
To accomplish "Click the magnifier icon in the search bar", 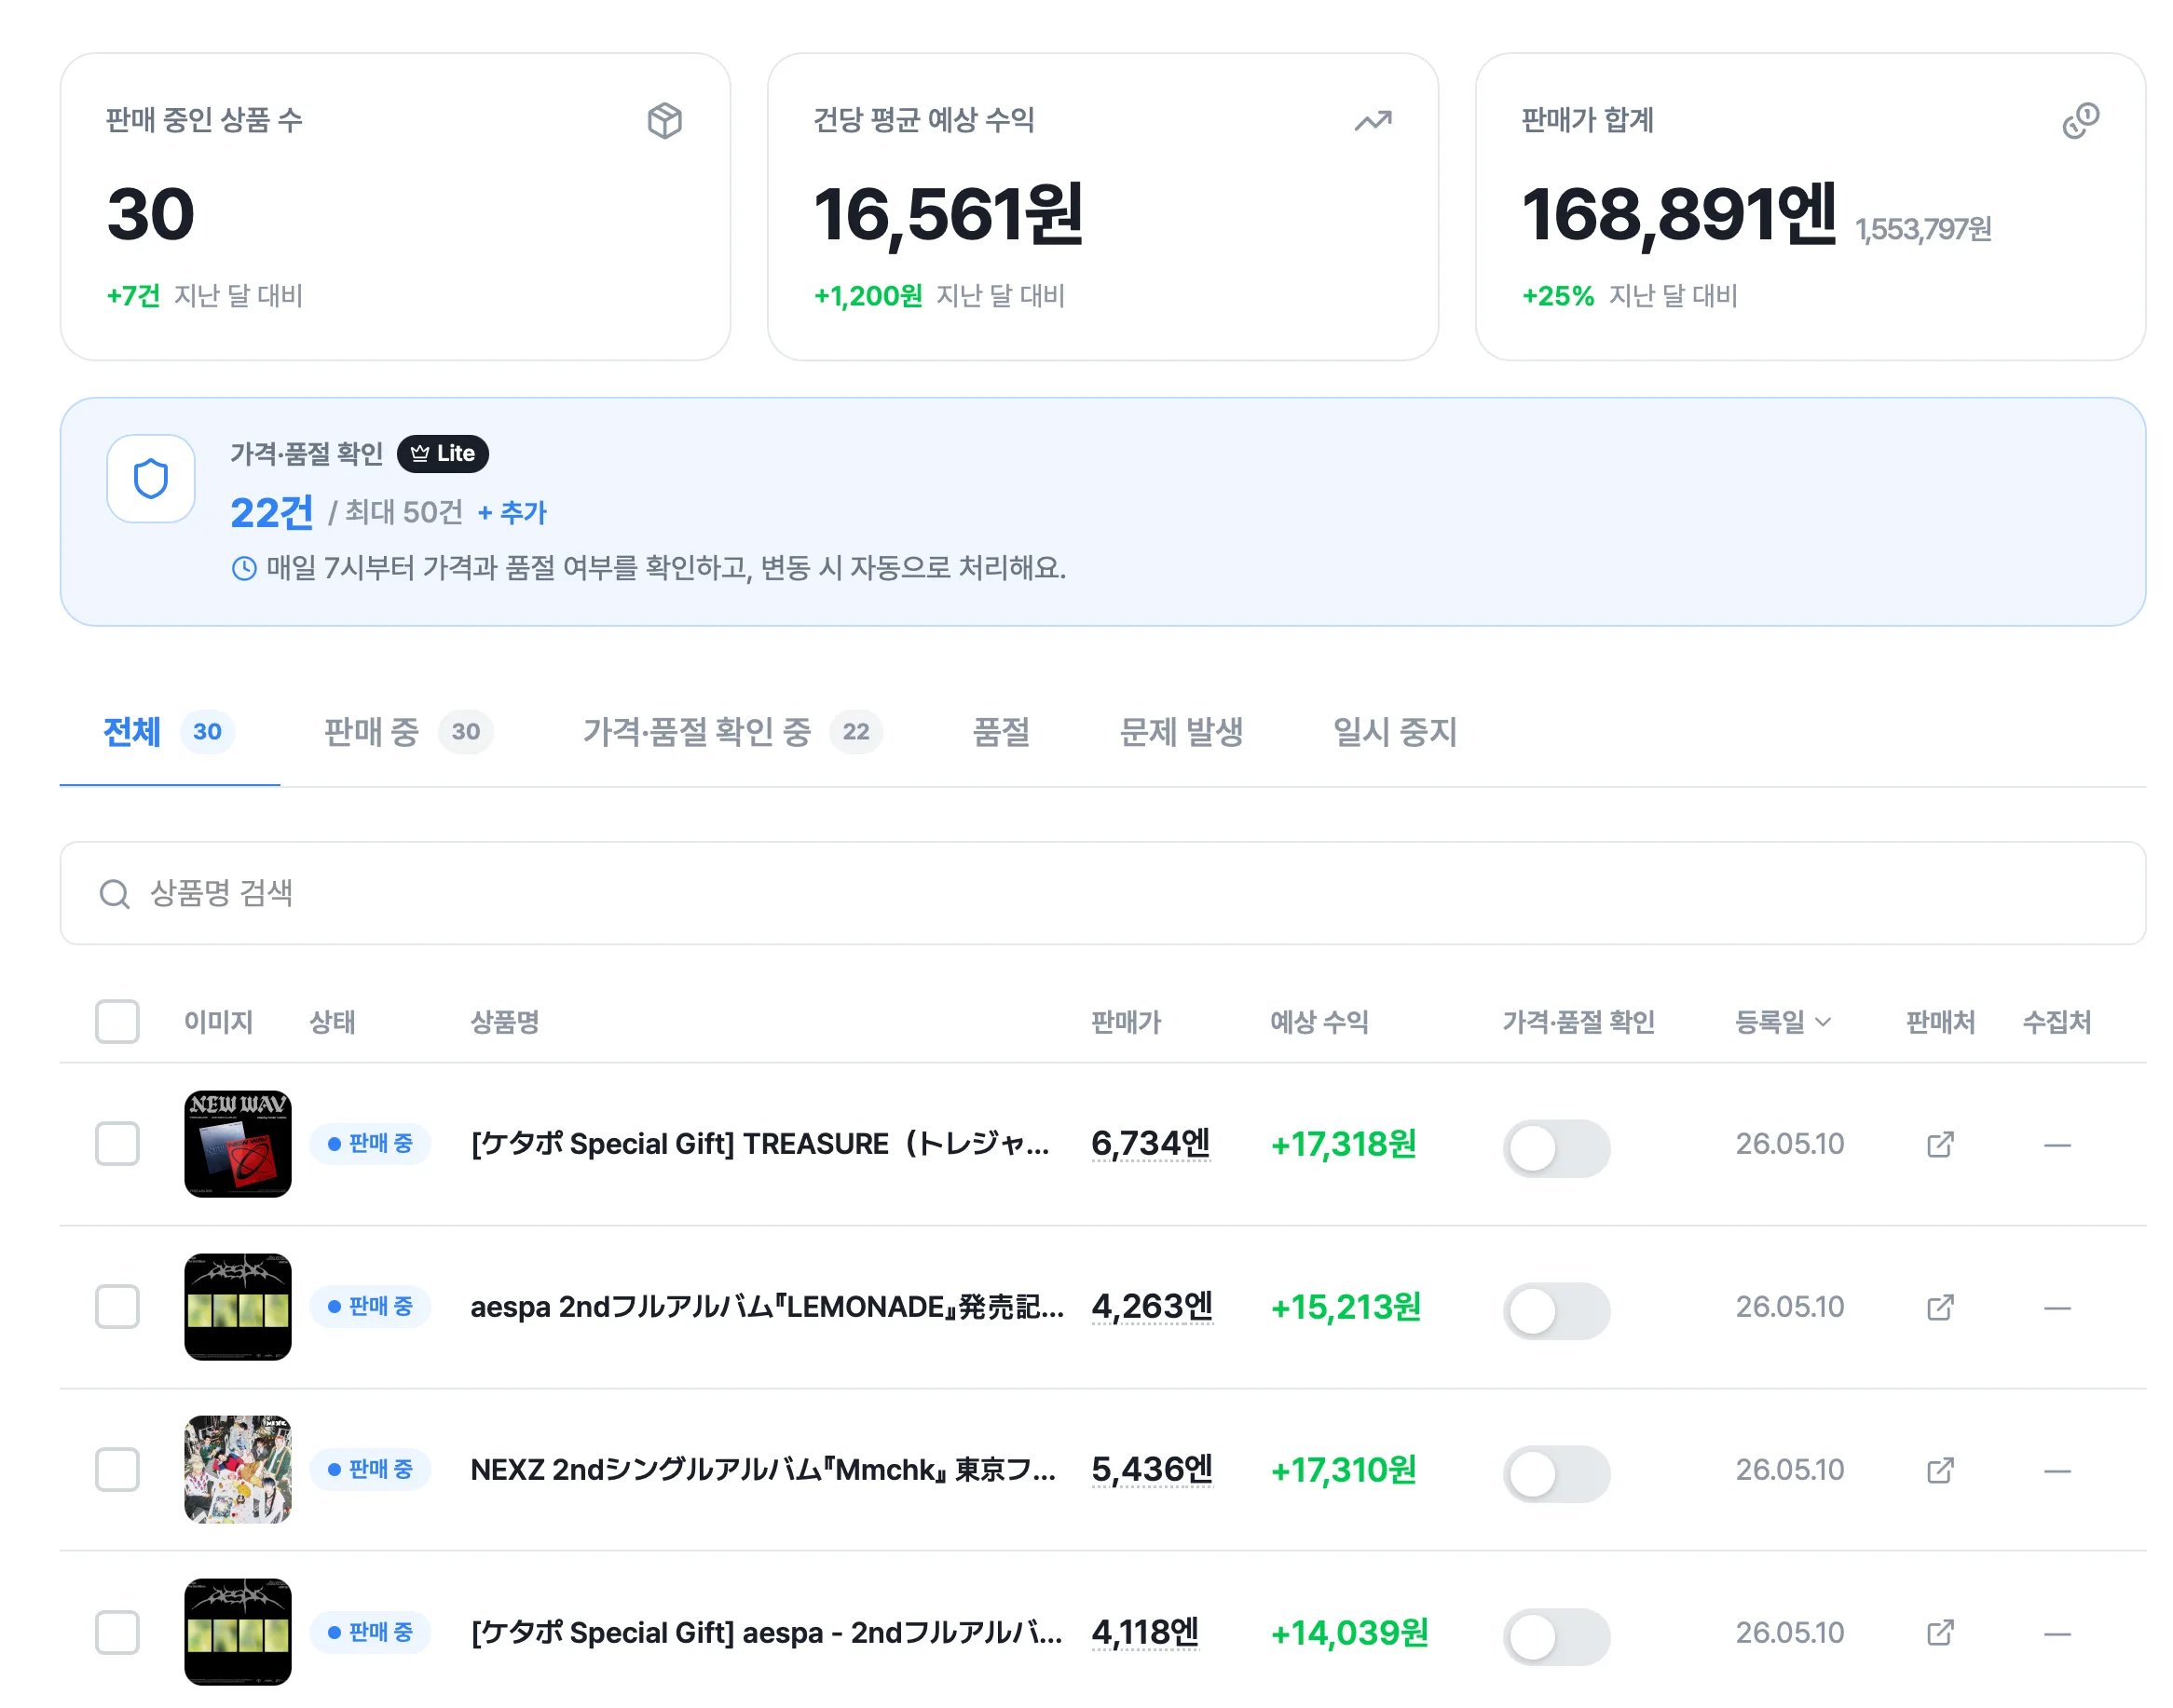I will tap(114, 894).
